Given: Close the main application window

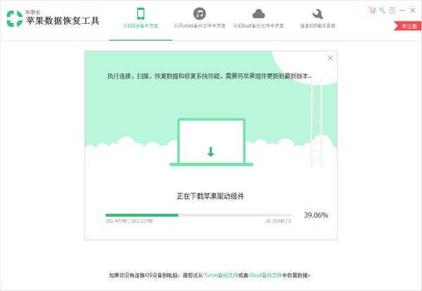Looking at the screenshot, I should (413, 11).
